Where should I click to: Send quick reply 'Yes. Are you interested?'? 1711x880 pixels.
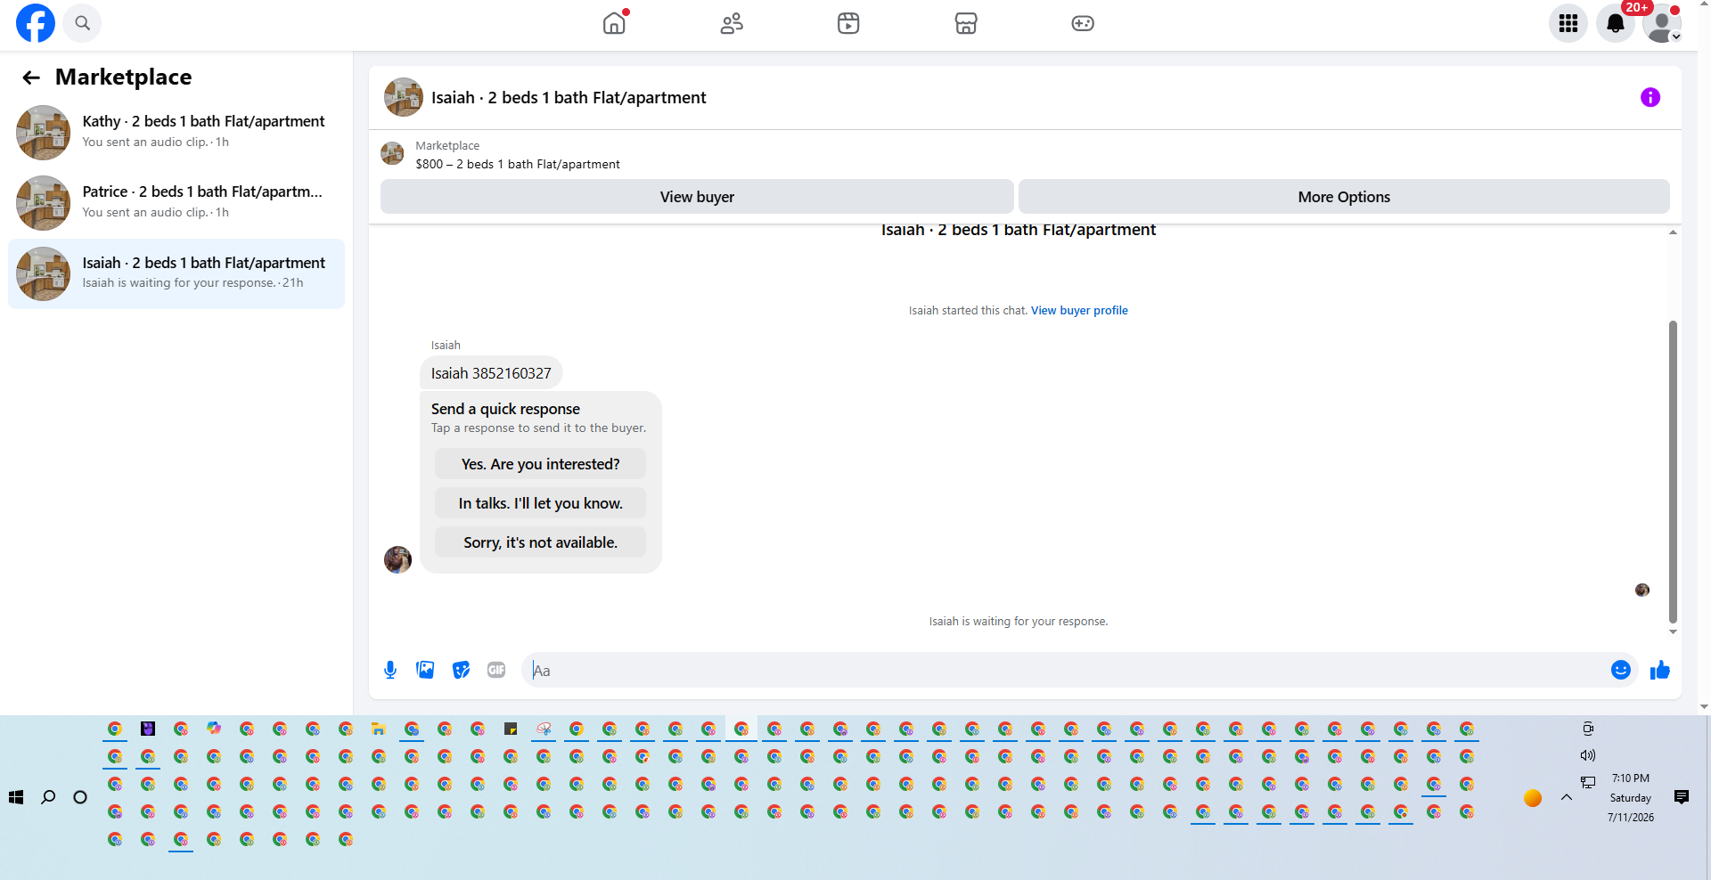(540, 464)
